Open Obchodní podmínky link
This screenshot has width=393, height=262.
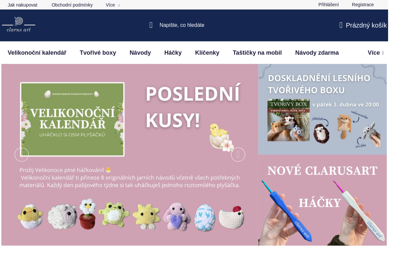(72, 5)
